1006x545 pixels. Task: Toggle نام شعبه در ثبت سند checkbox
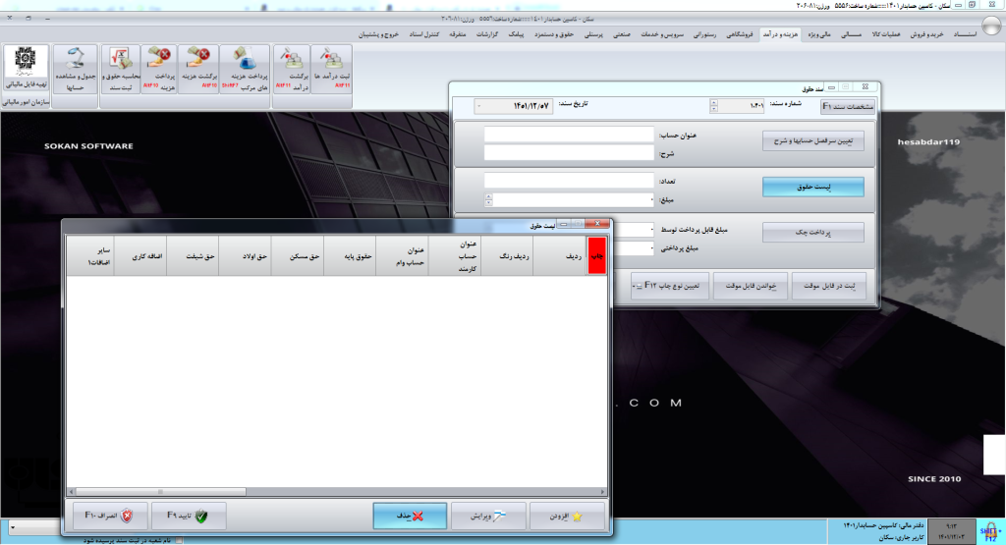coord(179,540)
